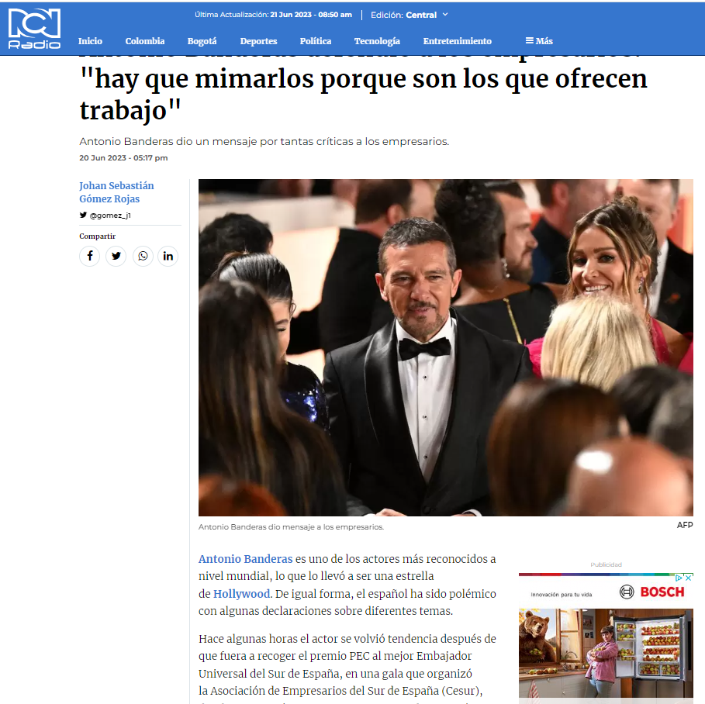Viewport: 705px width, 704px height.
Task: Go to Inicio section
Action: pyautogui.click(x=91, y=41)
